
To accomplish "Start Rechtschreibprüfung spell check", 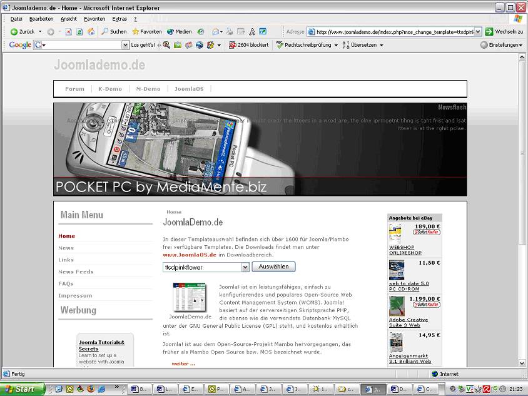I will 304,45.
